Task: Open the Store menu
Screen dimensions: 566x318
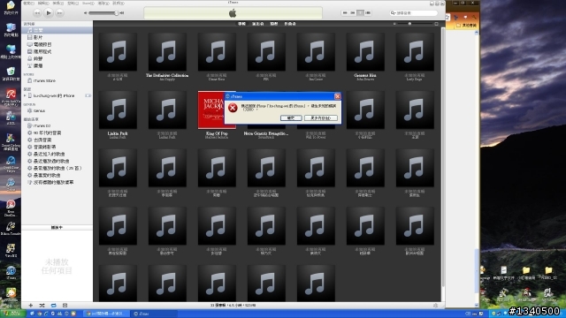Action: [88, 4]
